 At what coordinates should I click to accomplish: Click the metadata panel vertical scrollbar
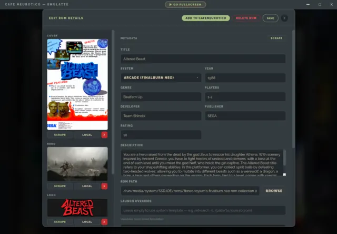293,89
